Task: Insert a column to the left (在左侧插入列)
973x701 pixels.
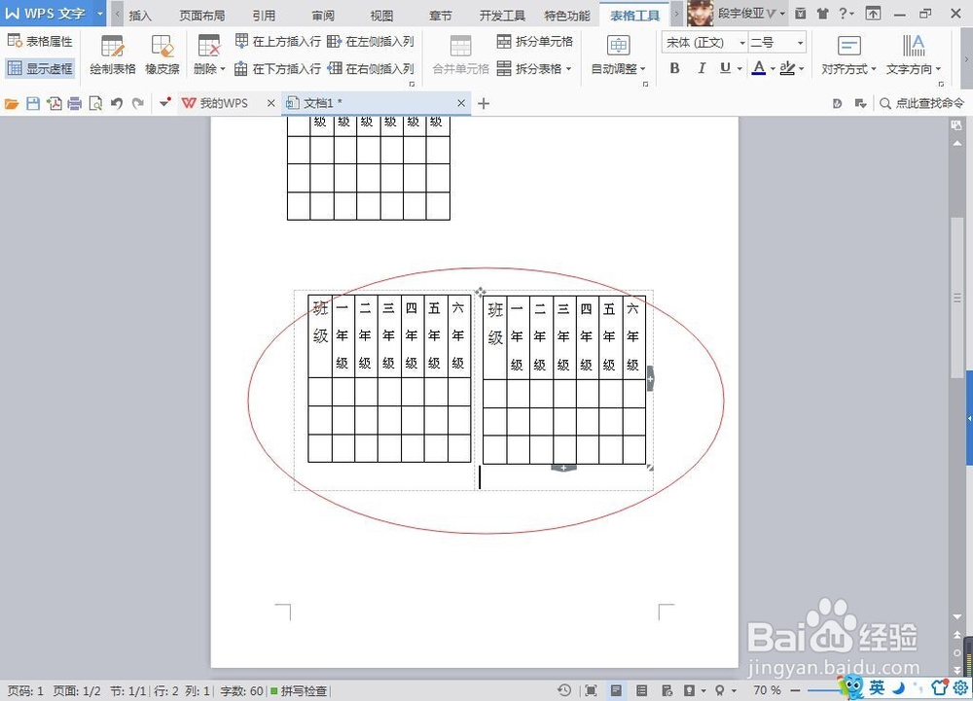Action: click(x=371, y=42)
